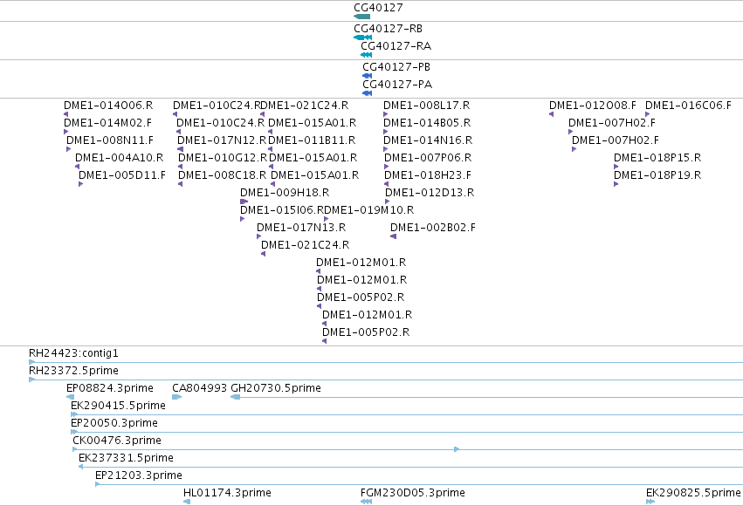Click the EK237331.5prime EST label
Image resolution: width=743 pixels, height=506 pixels.
point(126,458)
